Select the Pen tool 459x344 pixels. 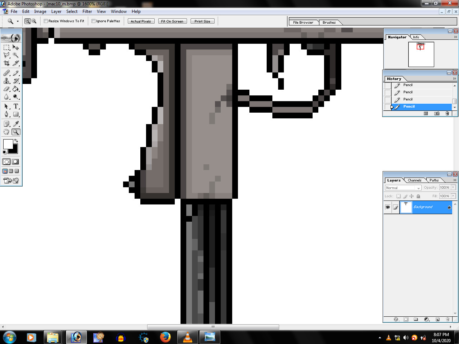(x=6, y=114)
